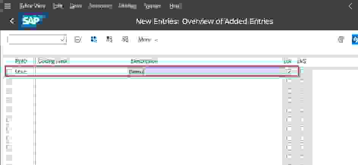358x165 pixels.
Task: Collapse the menu bar using the top-right chevron
Action: click(350, 6)
